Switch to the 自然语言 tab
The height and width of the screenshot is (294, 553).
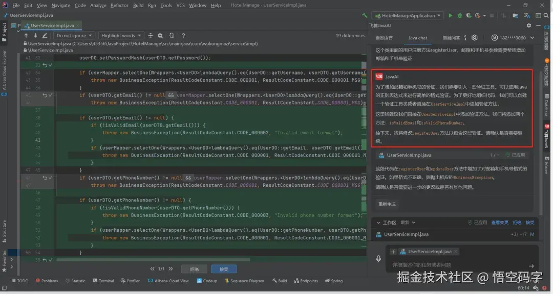384,38
